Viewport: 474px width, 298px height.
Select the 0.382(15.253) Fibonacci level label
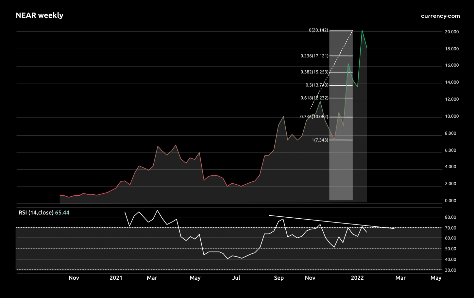click(x=314, y=72)
